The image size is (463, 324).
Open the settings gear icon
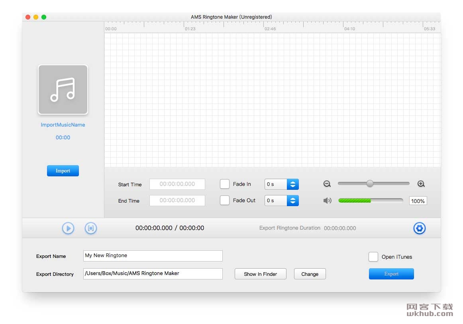(419, 228)
